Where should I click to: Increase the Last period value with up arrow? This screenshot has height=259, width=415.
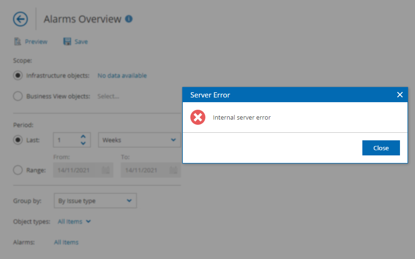[83, 137]
